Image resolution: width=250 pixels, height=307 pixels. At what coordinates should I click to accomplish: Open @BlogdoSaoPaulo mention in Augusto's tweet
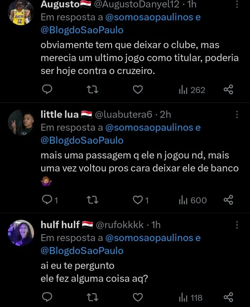(x=82, y=30)
